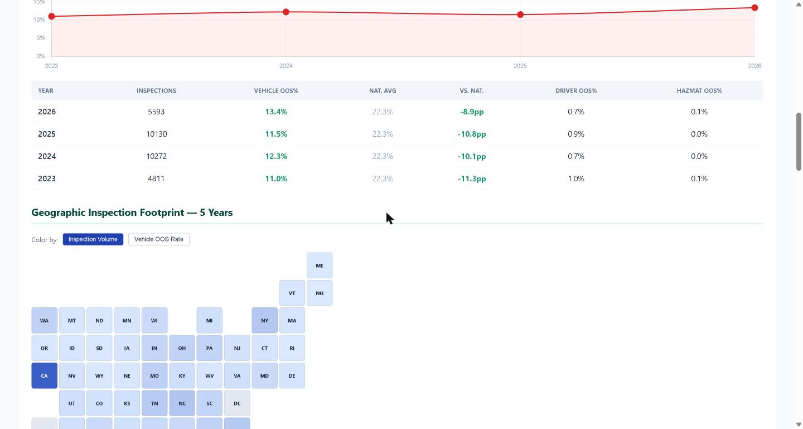Switch map coloring to Vehicle OOS Rate
803x429 pixels.
[159, 239]
